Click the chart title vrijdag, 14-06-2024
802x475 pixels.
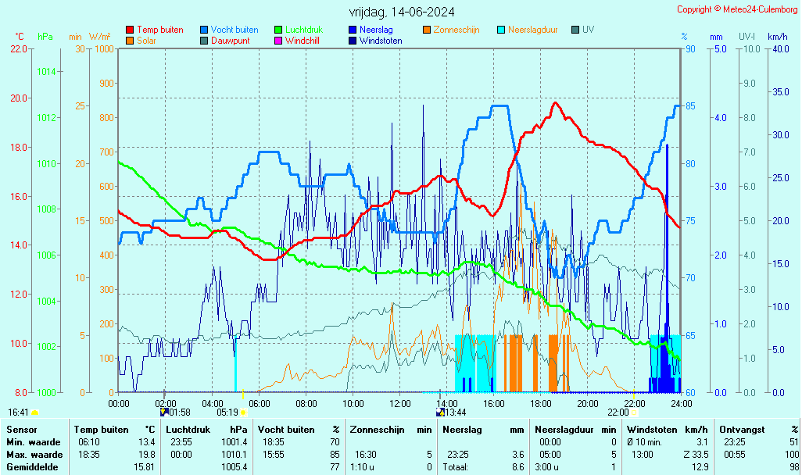[x=401, y=12]
